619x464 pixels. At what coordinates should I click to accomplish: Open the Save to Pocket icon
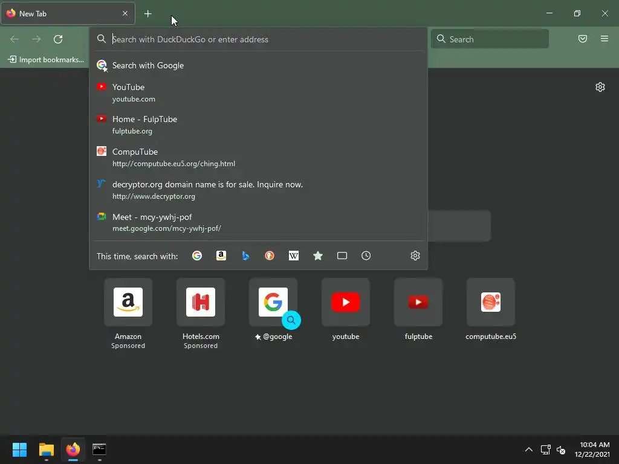582,39
